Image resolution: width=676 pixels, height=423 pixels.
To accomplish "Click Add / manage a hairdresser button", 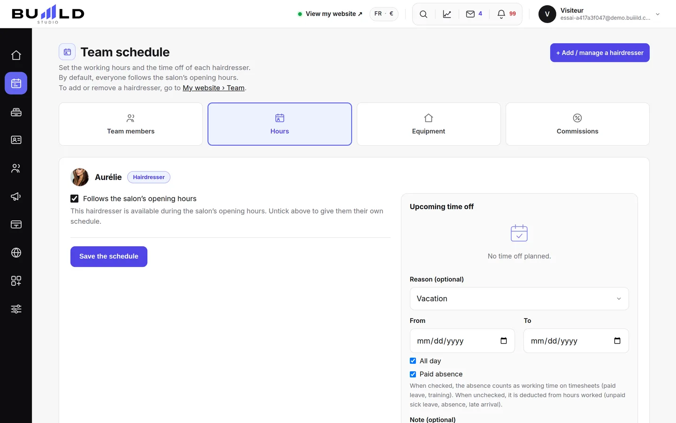I will click(x=600, y=53).
